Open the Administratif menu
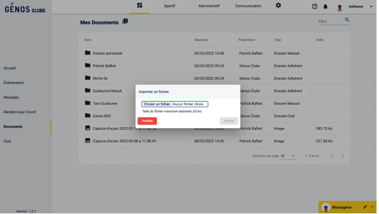 (x=209, y=6)
